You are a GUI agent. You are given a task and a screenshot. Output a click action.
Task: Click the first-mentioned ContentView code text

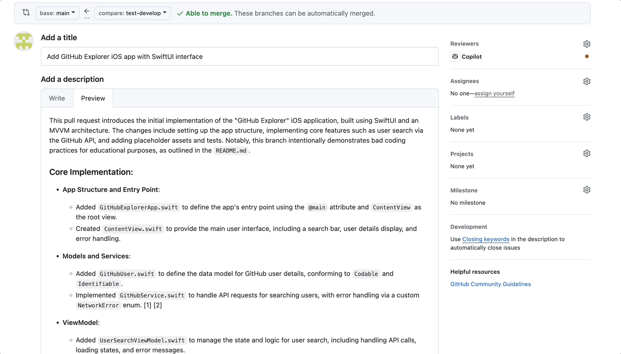[x=392, y=207]
